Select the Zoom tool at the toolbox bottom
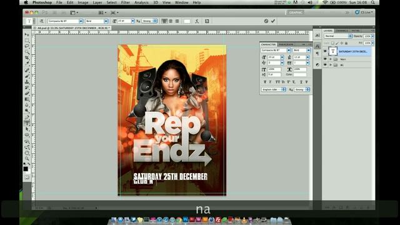 (27, 158)
